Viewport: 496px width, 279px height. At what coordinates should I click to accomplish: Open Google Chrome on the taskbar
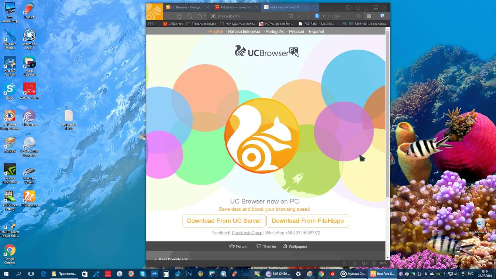point(321,274)
